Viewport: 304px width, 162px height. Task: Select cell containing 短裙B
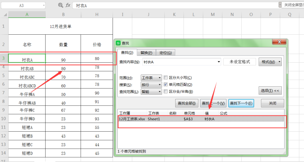(27, 136)
